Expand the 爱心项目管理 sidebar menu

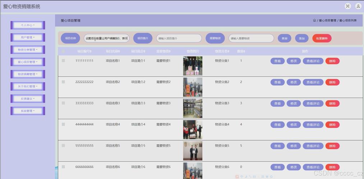coord(28,62)
